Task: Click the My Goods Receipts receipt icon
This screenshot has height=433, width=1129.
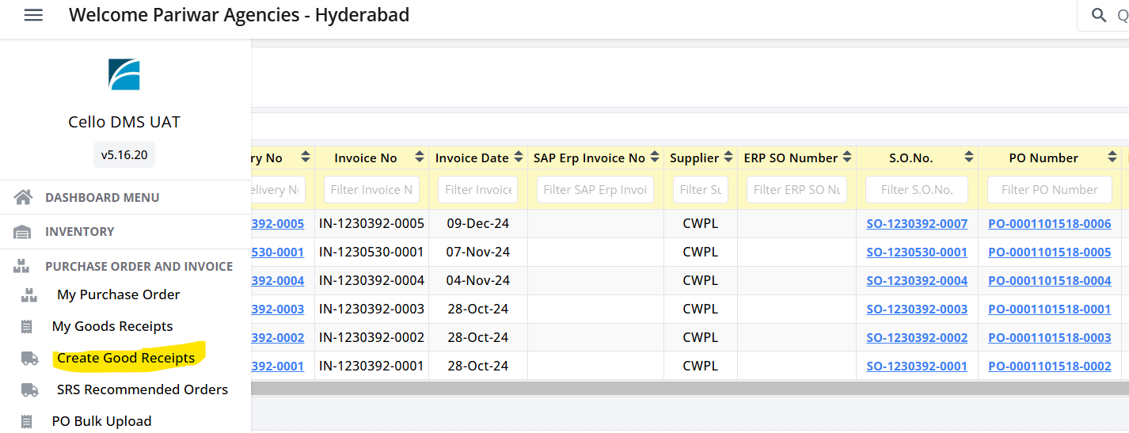Action: 28,326
